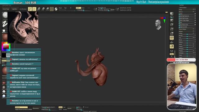Open the red material sphere selector

pyautogui.click(x=5, y=37)
